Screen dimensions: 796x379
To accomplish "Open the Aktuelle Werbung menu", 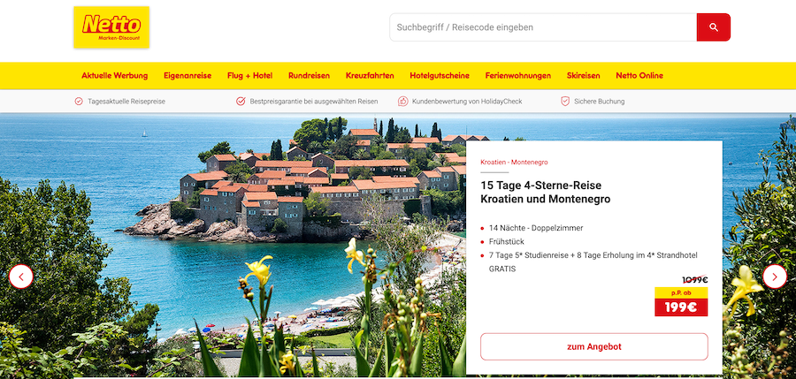I will pyautogui.click(x=115, y=76).
